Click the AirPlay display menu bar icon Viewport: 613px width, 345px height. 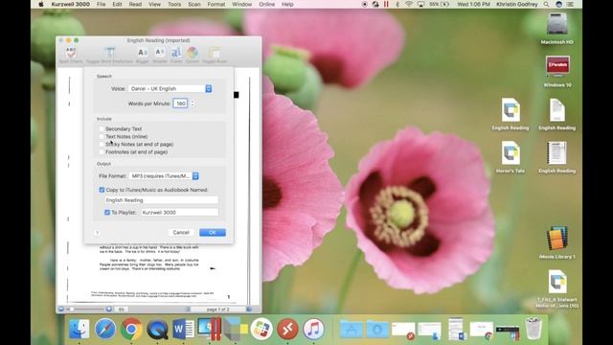[421, 4]
